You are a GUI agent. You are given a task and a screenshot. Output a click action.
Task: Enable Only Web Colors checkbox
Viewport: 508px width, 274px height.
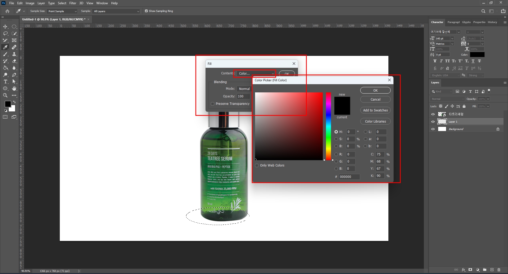(x=257, y=165)
